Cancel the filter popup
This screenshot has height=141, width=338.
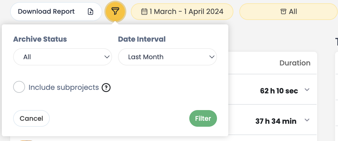31,118
